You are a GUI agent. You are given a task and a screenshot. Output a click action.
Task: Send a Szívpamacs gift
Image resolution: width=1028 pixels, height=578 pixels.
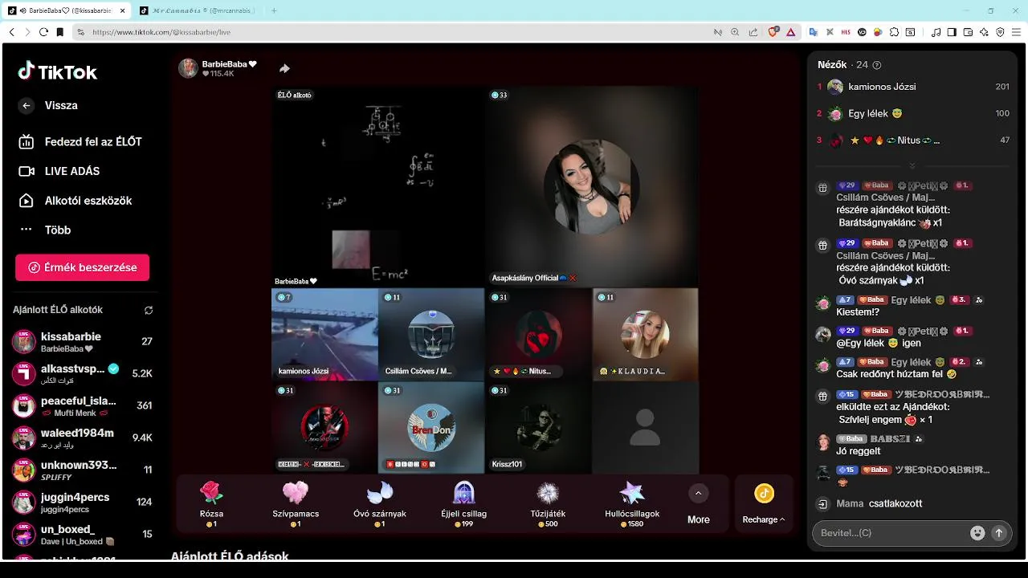tap(296, 503)
